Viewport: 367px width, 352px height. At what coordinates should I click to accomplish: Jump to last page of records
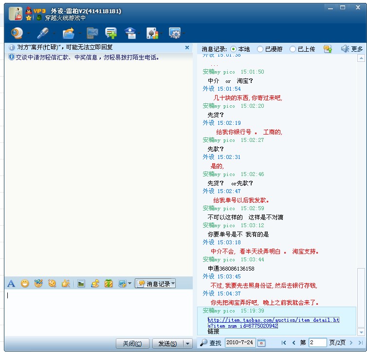(361, 343)
